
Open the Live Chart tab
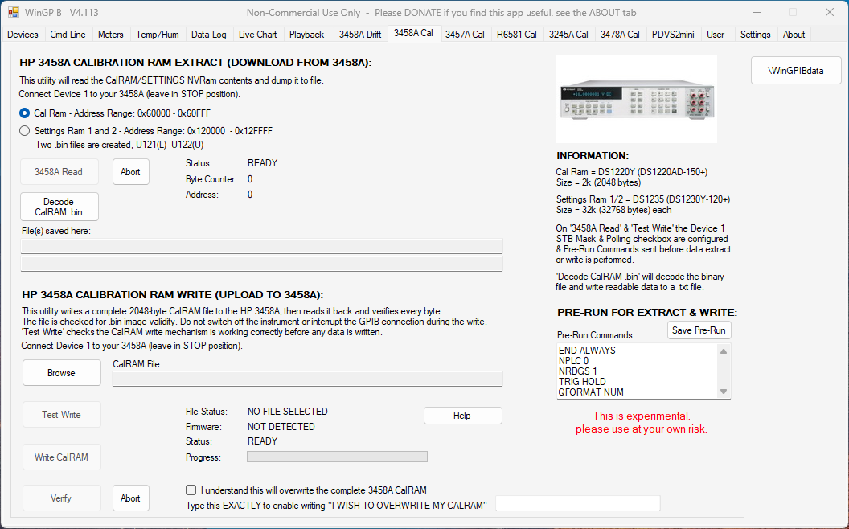click(x=258, y=34)
